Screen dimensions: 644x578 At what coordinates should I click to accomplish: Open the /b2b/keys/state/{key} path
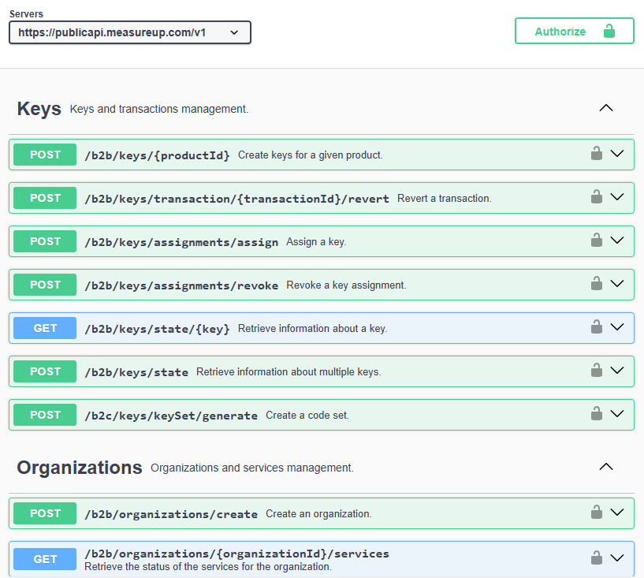point(157,329)
